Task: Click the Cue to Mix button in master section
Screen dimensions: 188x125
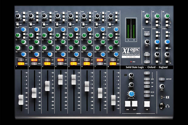Action: click(x=147, y=34)
